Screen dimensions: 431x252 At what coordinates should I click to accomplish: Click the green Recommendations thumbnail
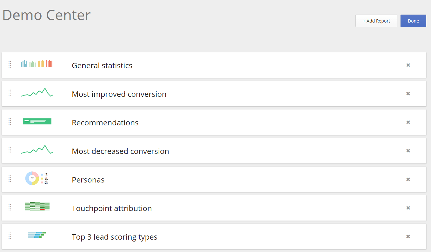click(37, 121)
